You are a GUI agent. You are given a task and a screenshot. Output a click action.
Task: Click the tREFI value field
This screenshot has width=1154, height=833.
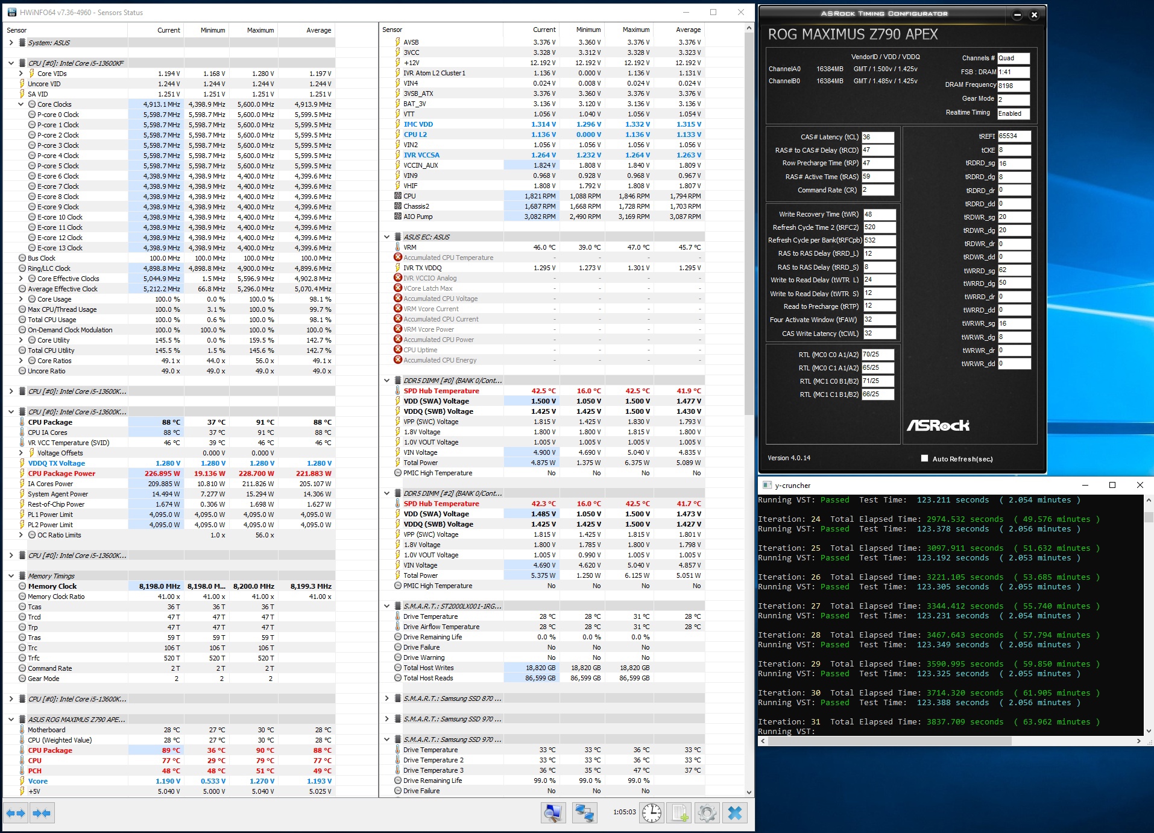[1014, 136]
